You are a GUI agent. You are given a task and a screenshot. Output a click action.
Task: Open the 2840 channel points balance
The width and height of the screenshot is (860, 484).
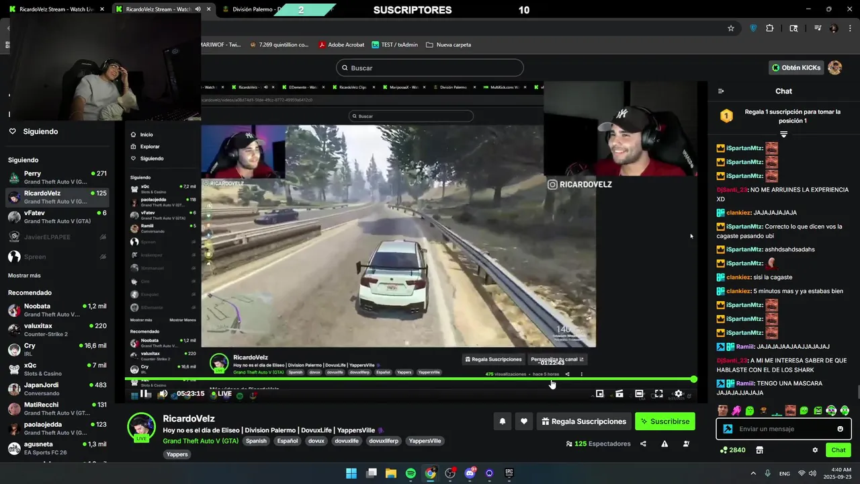pyautogui.click(x=732, y=450)
